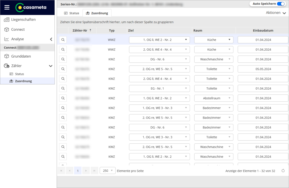The width and height of the screenshot is (289, 188).
Task: Open the hamburger menu icon
Action: [7, 8]
